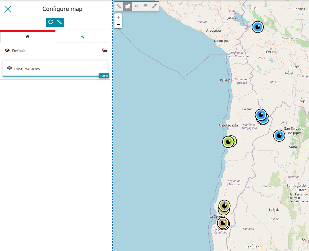Click the blue marker near San Salvador de Jujuy

pos(279,136)
